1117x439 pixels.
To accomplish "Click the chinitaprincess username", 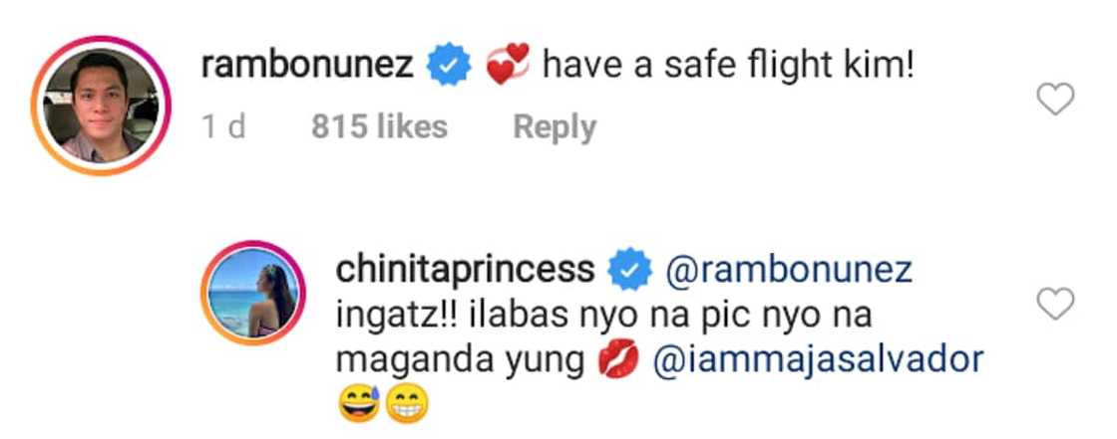I will point(467,269).
